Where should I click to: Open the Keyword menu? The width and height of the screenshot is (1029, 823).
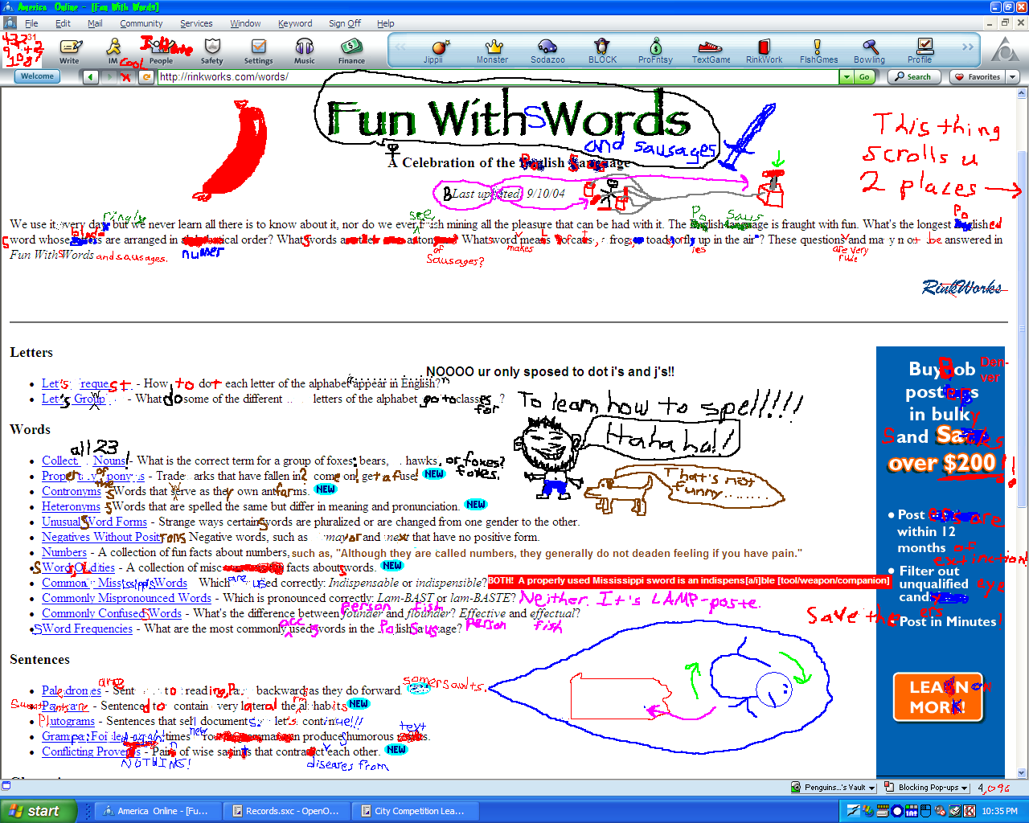pos(295,23)
